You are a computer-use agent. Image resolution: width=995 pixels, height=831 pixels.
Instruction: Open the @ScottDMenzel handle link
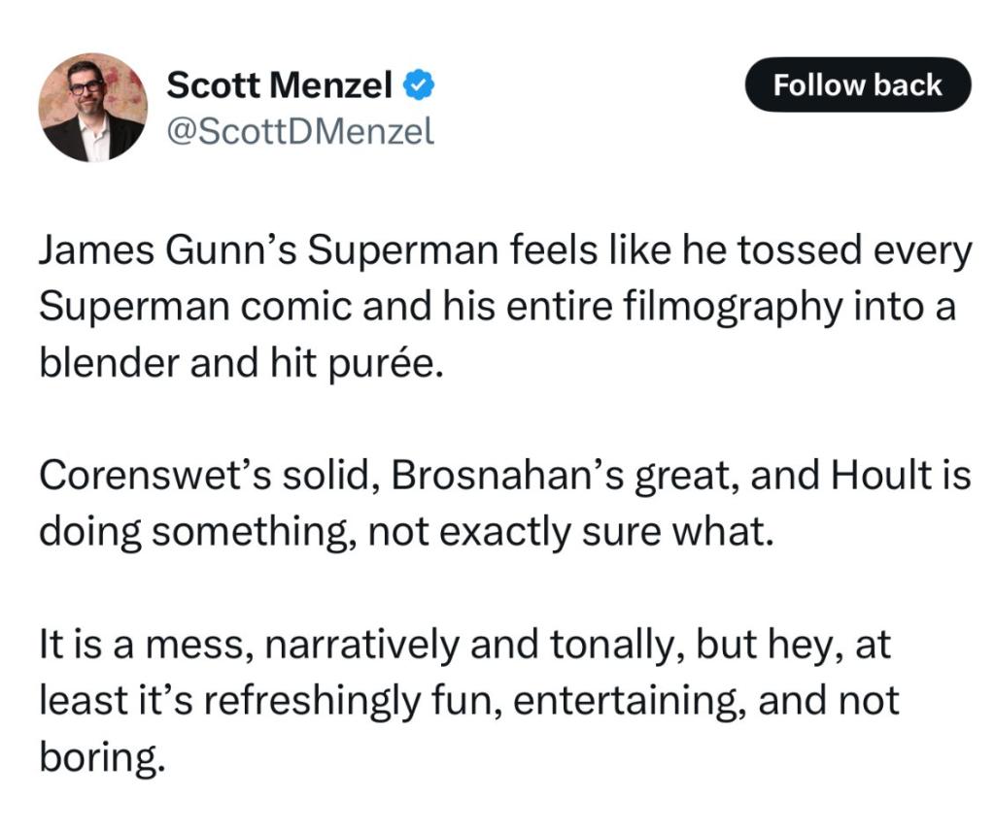click(x=300, y=131)
